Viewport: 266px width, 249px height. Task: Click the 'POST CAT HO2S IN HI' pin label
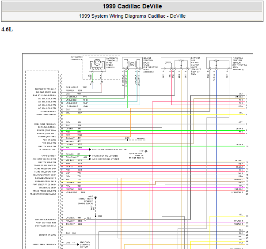pyautogui.click(x=46, y=223)
